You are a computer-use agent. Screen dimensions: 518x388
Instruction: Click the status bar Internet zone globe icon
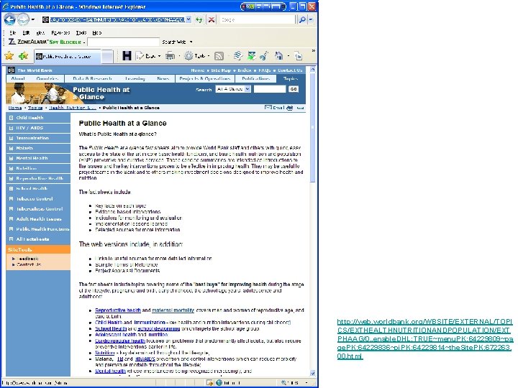(219, 383)
